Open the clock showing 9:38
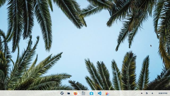Image resolution: width=170 pixels, height=96 pixels. 163,93
